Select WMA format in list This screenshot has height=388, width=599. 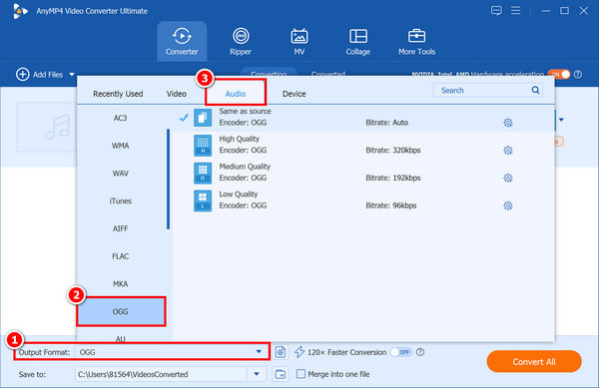click(120, 146)
